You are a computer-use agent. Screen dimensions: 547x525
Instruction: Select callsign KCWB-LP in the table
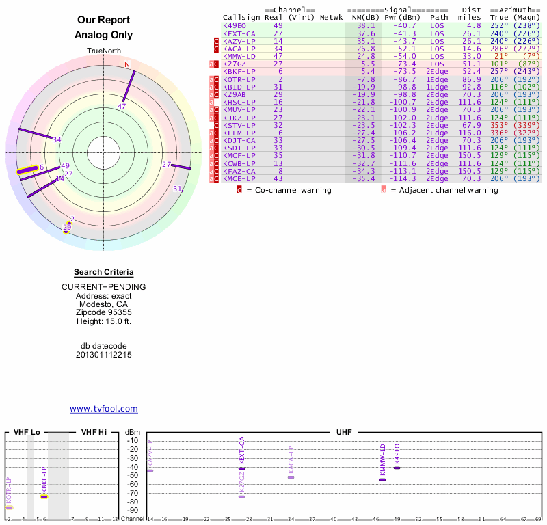pyautogui.click(x=239, y=163)
